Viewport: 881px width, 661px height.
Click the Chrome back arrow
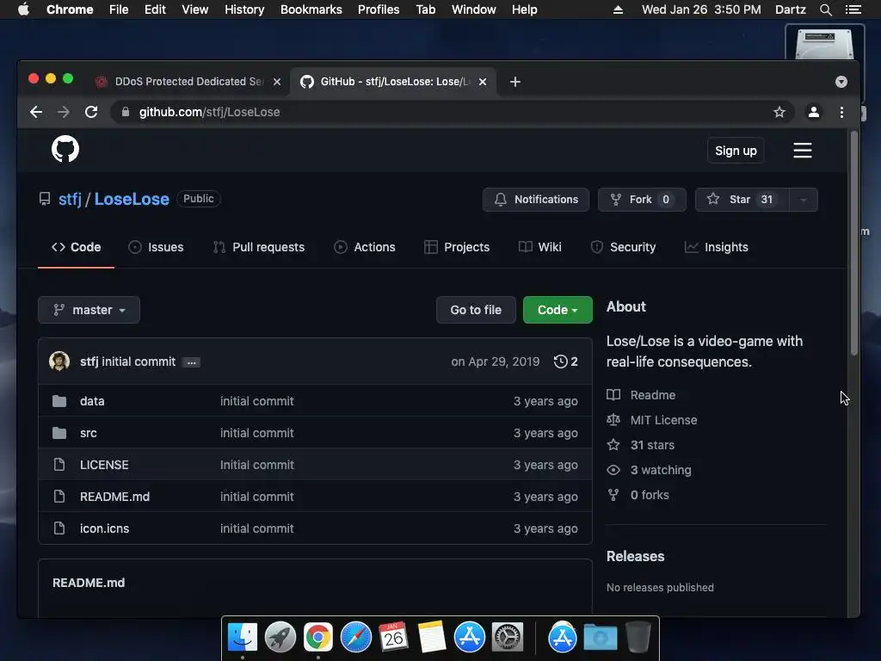[x=36, y=112]
